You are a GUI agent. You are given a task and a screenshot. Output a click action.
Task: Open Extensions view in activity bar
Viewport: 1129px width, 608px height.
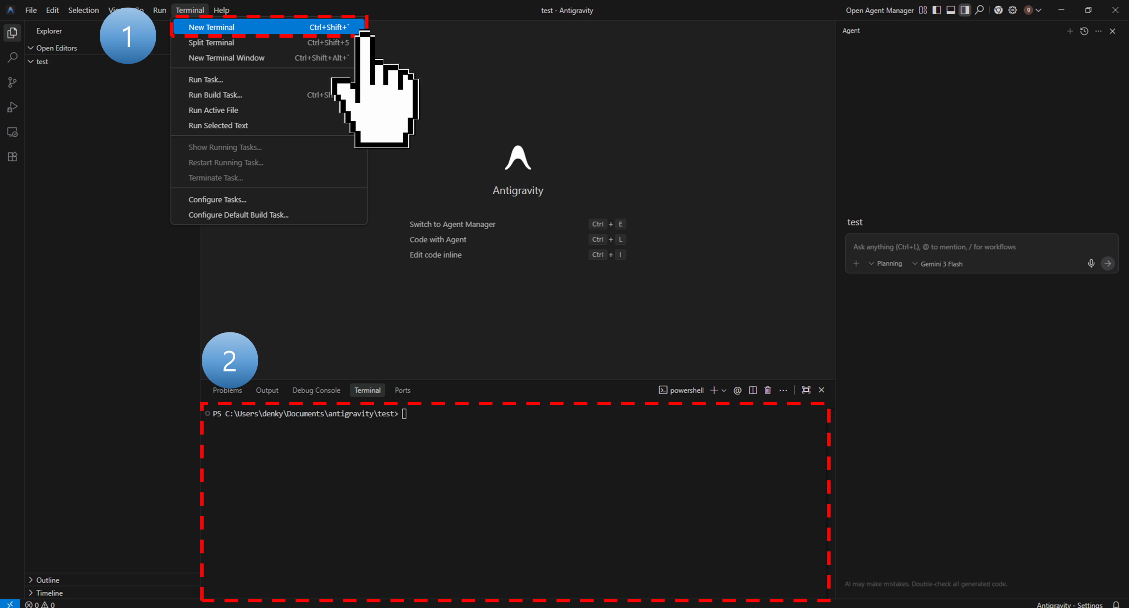[12, 157]
